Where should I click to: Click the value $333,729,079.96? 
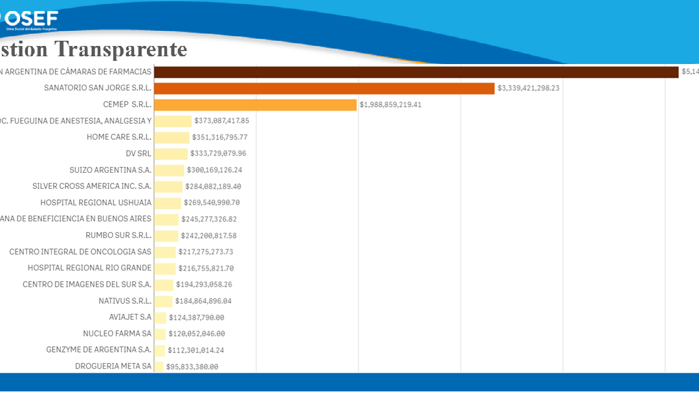(218, 153)
